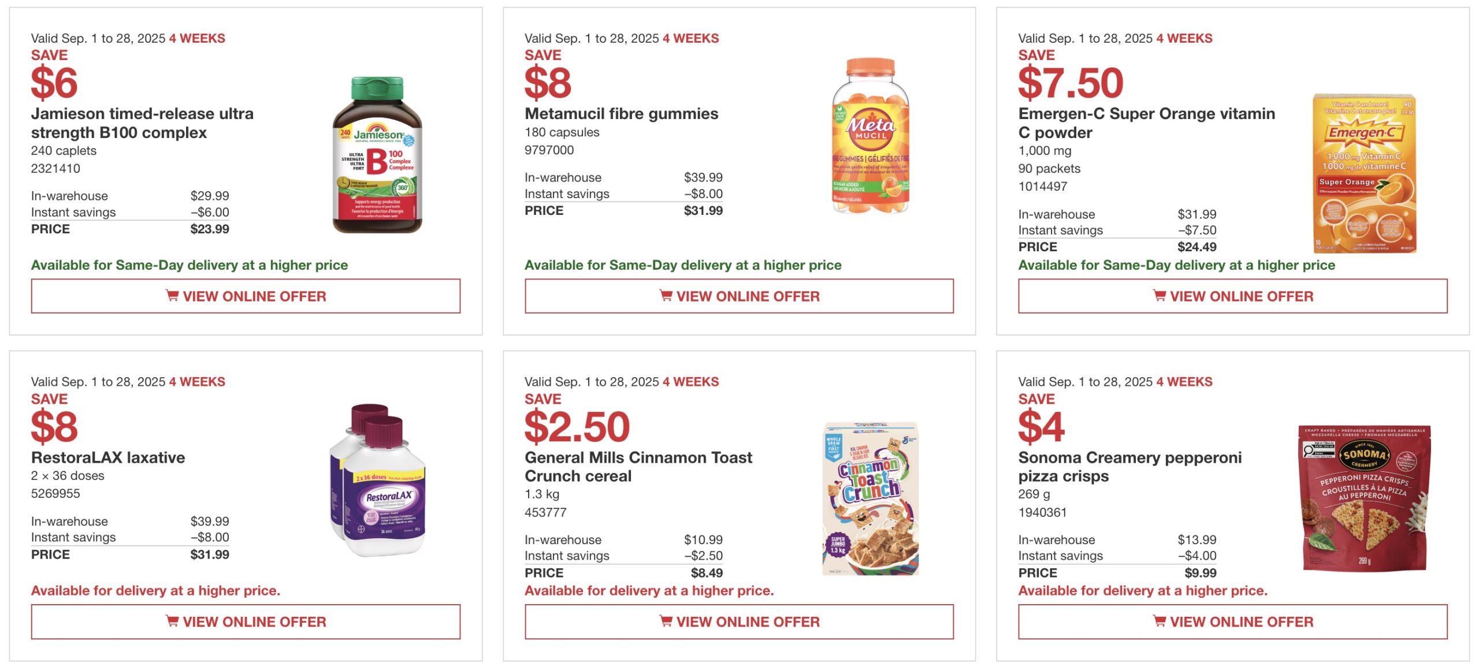This screenshot has height=670, width=1479.
Task: Open the Sonoma Creamery pizza crisps bag image
Action: point(1364,498)
